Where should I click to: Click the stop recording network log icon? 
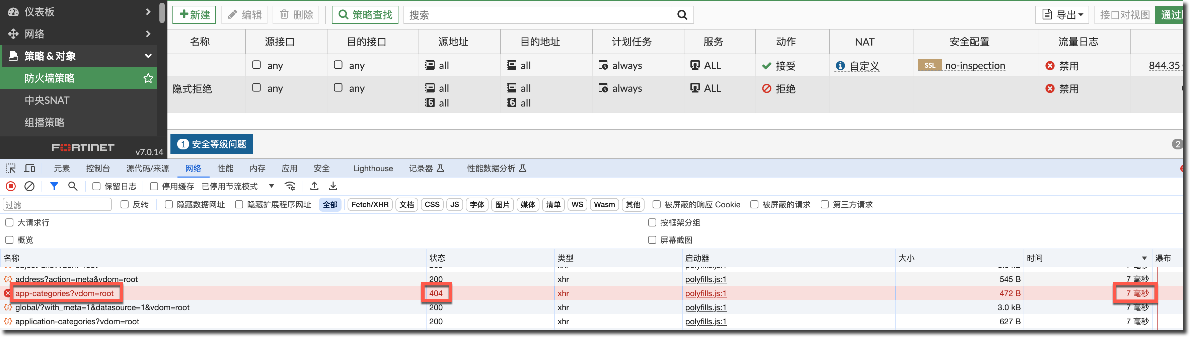tap(11, 186)
